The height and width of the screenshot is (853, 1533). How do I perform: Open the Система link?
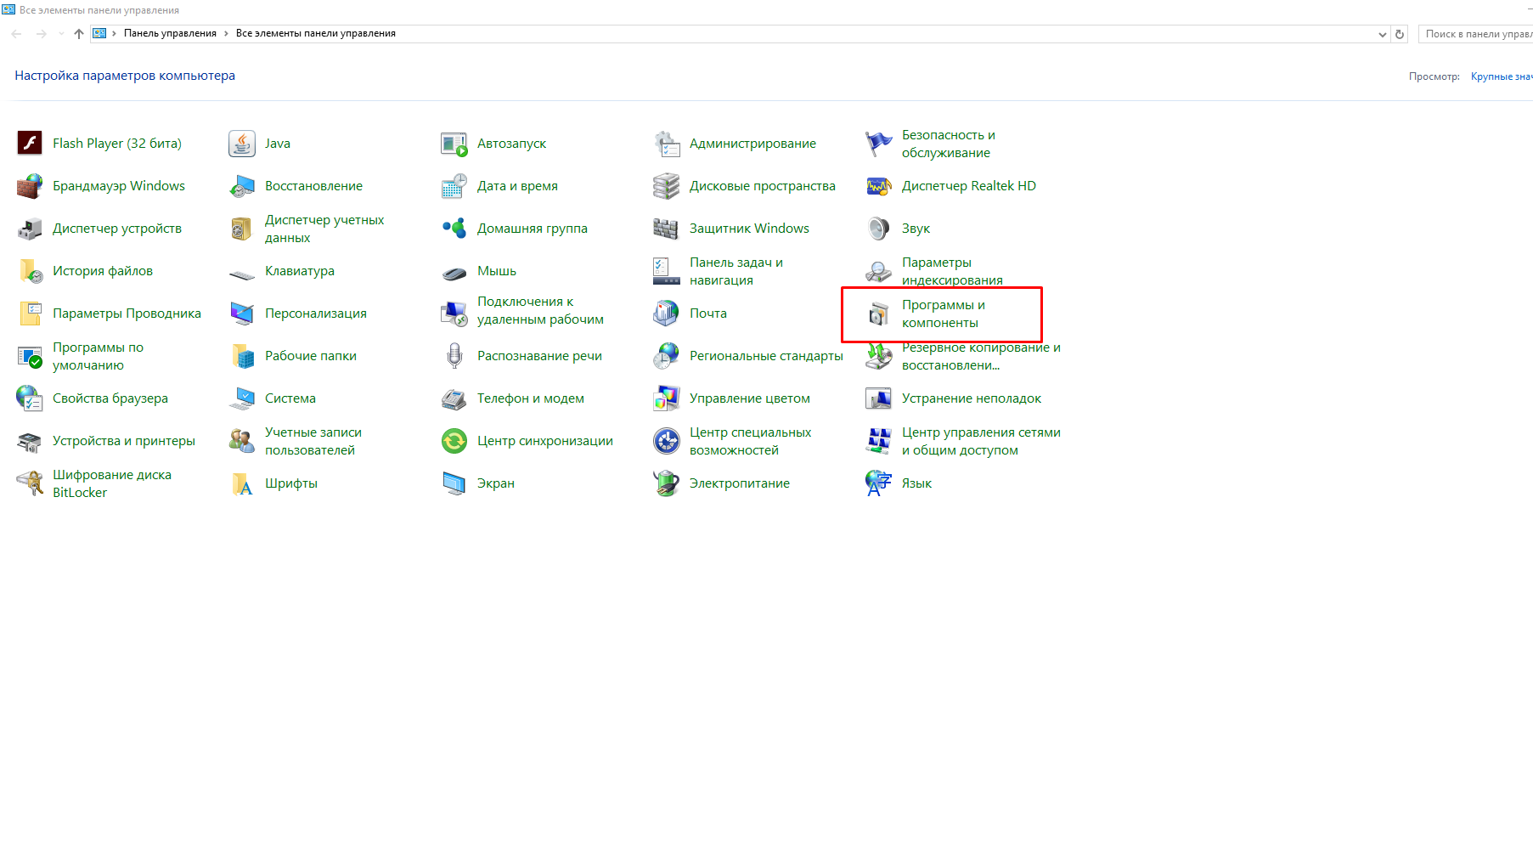[290, 398]
